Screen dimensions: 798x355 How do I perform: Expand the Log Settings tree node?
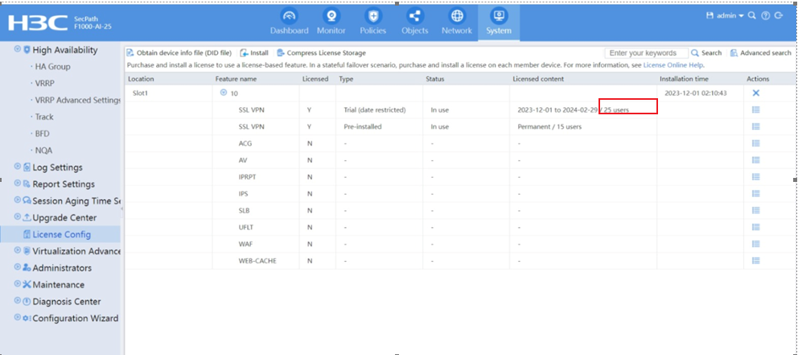(19, 167)
